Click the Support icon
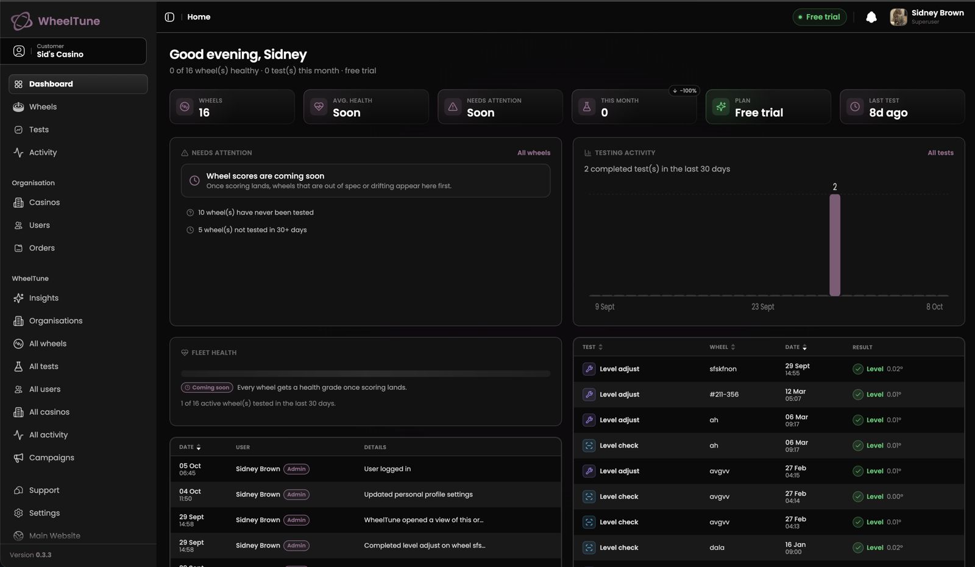The image size is (975, 567). point(18,490)
